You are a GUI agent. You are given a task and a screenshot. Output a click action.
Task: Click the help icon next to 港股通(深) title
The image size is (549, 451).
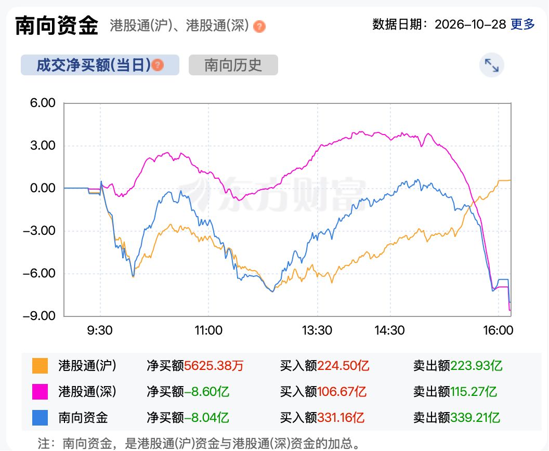[x=259, y=26]
